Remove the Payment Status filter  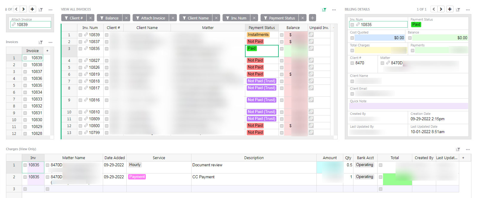pyautogui.click(x=303, y=18)
